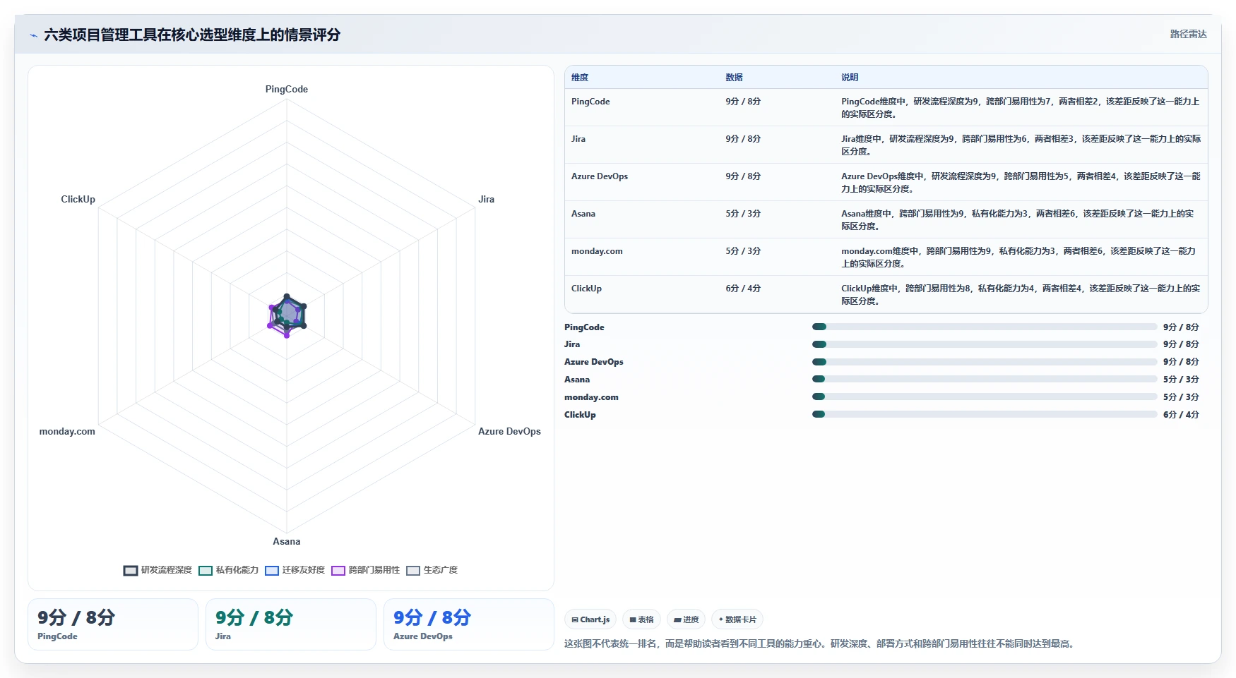Click the footnote text starting with 这张图不代表统一排名
The image size is (1236, 678).
(x=819, y=643)
